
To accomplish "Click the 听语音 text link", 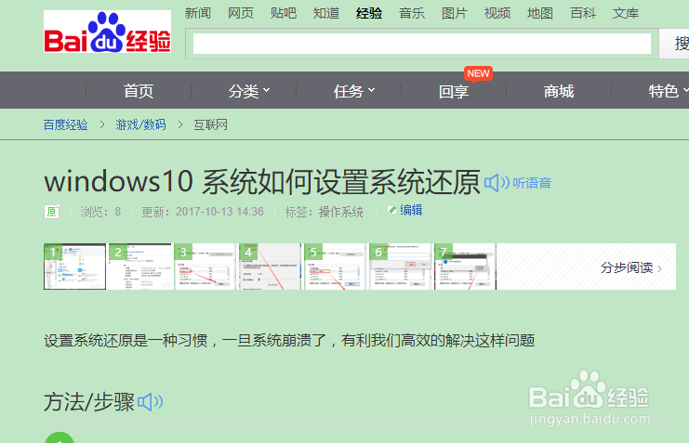I will click(532, 183).
